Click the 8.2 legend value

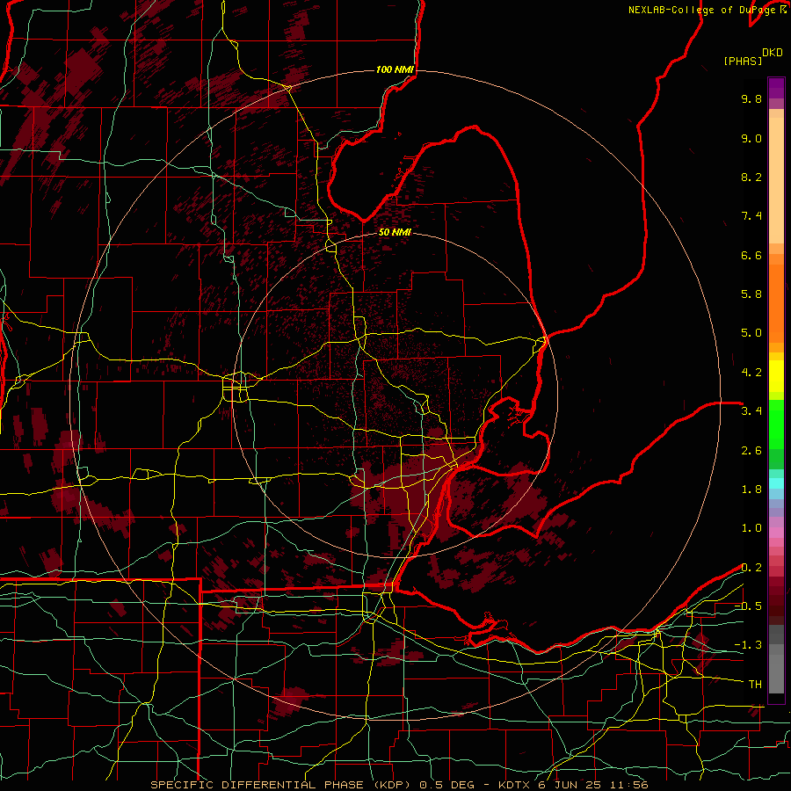(751, 177)
